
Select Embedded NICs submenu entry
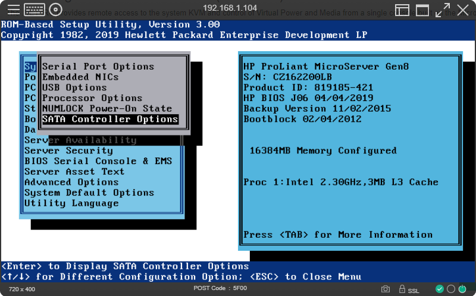(80, 77)
